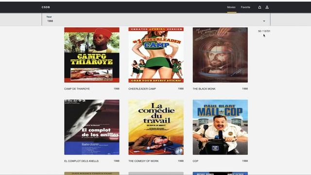
Task: Click the 1988 year beside Cop
Action: (x=245, y=161)
